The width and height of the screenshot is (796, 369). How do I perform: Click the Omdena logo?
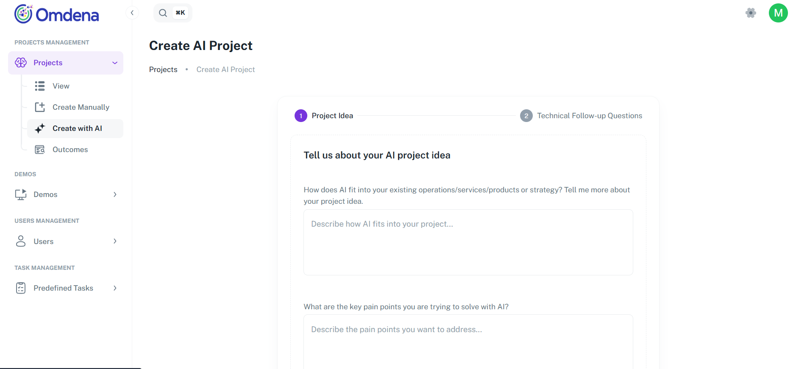tap(56, 14)
